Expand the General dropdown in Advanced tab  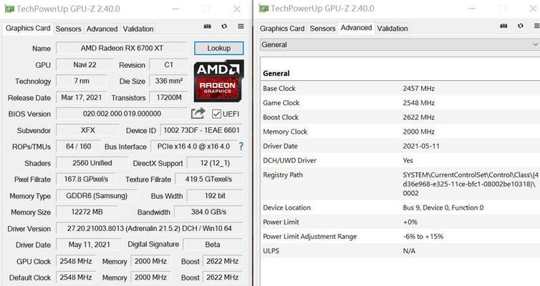(400, 44)
